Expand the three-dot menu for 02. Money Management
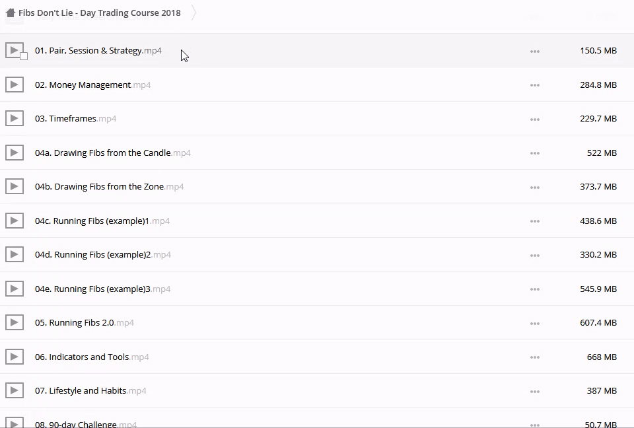This screenshot has width=634, height=428. (535, 85)
